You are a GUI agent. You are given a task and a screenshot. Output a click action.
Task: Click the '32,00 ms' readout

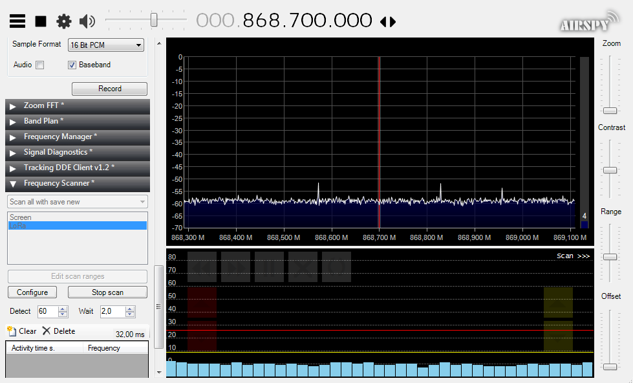click(130, 334)
